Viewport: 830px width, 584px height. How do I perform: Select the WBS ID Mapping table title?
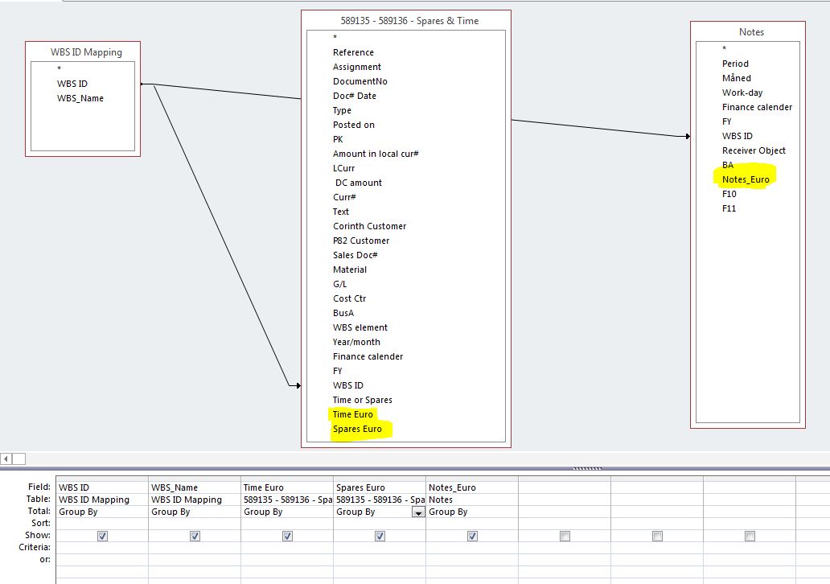tap(86, 52)
